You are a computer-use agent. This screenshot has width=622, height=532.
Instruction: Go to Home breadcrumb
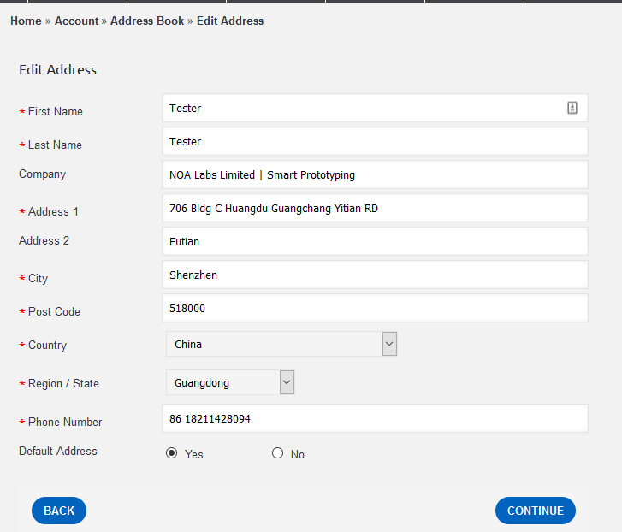coord(26,21)
